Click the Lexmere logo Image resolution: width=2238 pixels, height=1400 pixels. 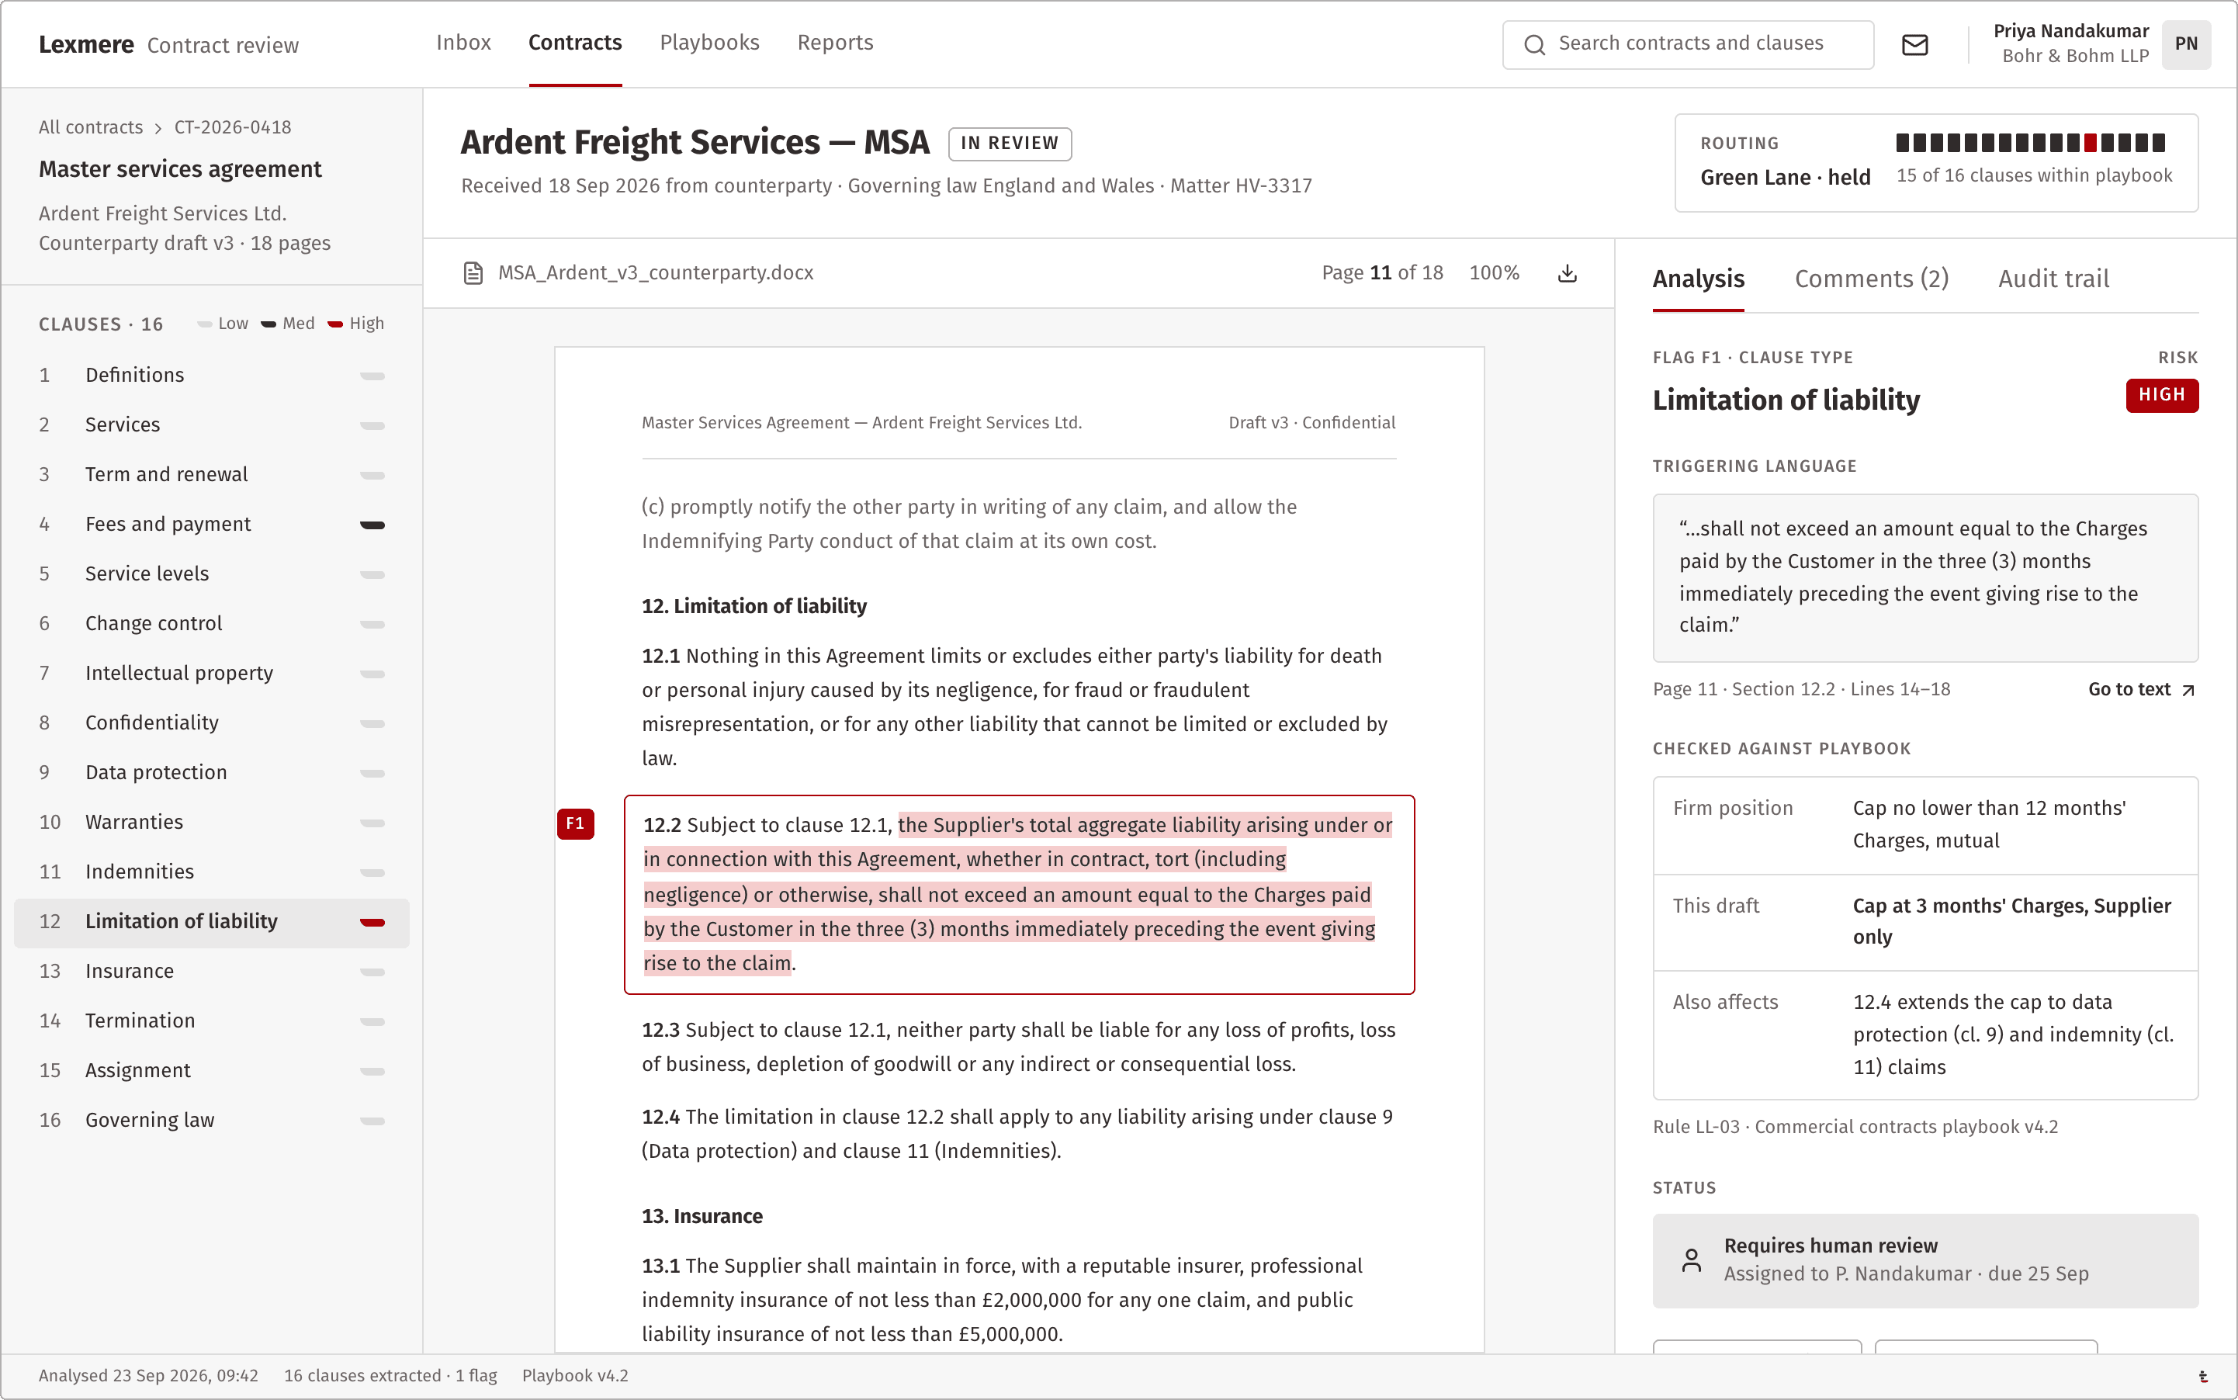(x=86, y=44)
